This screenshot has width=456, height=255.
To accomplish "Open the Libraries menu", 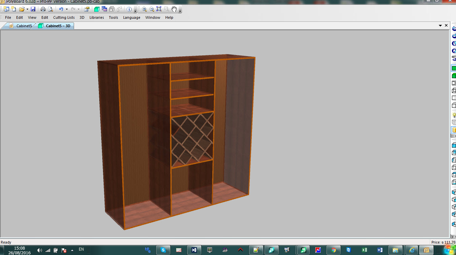I will point(97,17).
